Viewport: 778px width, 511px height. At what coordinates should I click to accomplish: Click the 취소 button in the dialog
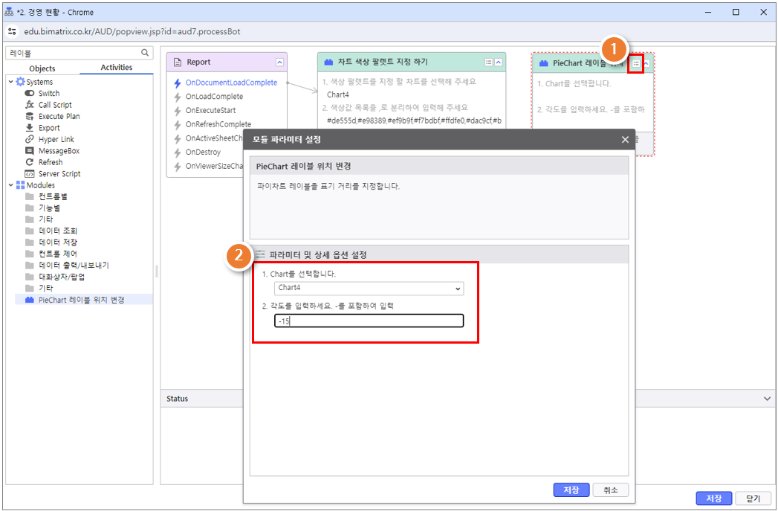pos(610,490)
